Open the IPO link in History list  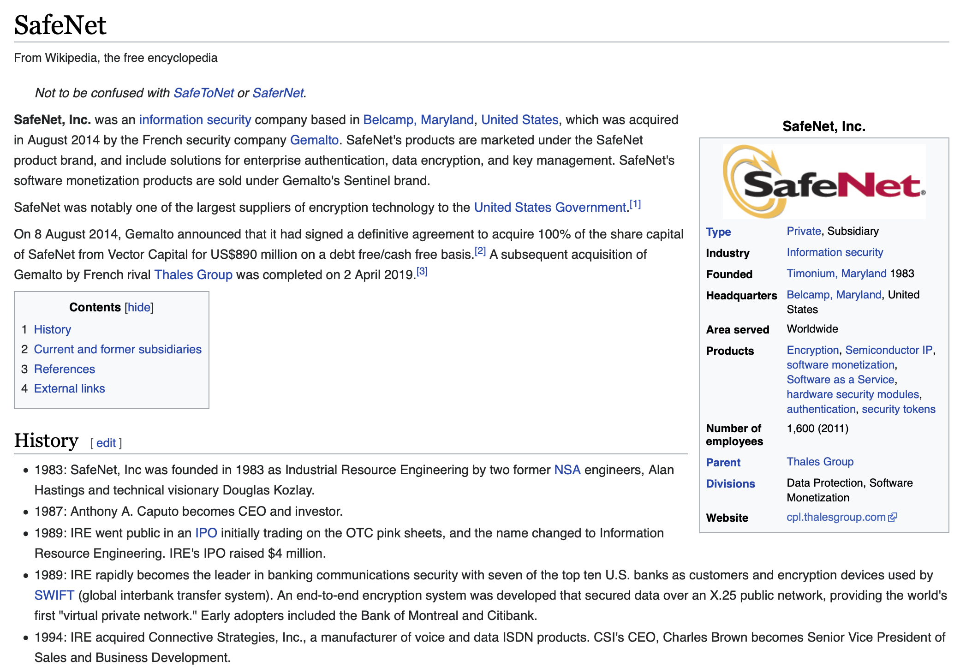[206, 533]
